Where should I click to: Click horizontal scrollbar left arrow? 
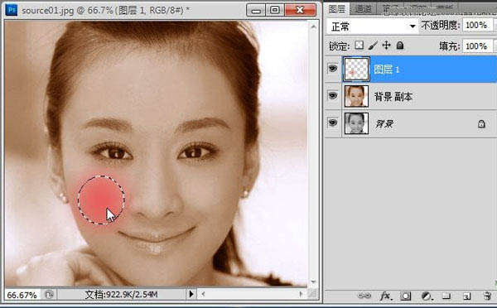coord(203,295)
